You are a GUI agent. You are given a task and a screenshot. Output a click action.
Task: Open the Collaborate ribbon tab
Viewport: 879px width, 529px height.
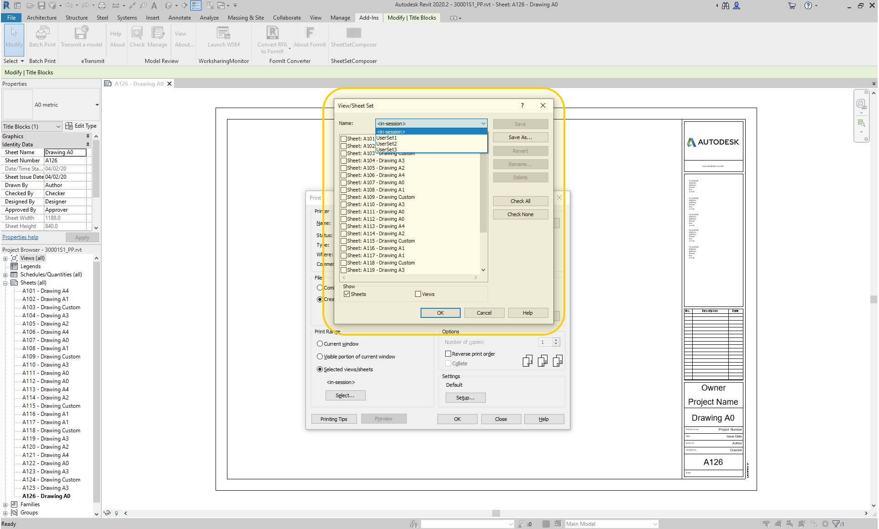click(x=287, y=18)
